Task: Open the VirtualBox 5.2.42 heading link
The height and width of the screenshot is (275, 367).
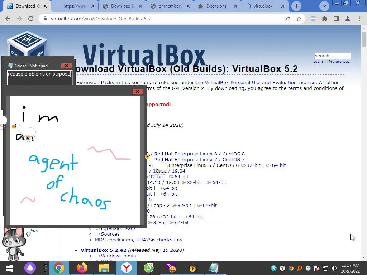Action: (x=104, y=250)
